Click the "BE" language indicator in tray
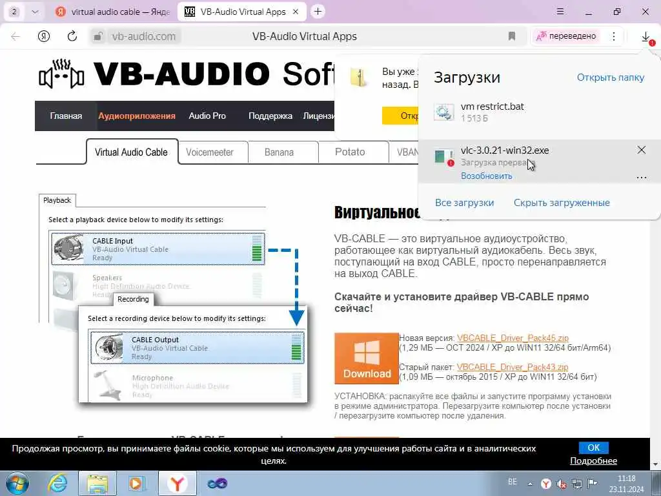661x496 pixels. pos(512,482)
